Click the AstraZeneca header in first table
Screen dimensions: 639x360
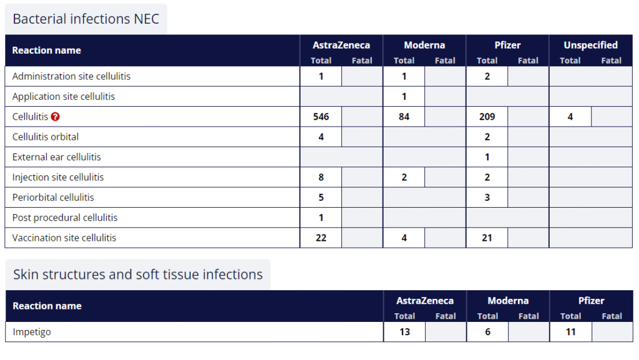coord(341,45)
